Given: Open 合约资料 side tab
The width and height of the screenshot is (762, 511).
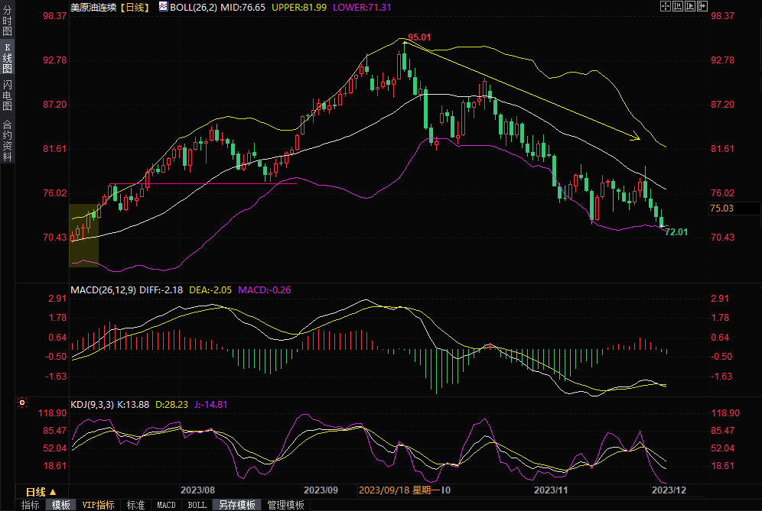Looking at the screenshot, I should [7, 140].
